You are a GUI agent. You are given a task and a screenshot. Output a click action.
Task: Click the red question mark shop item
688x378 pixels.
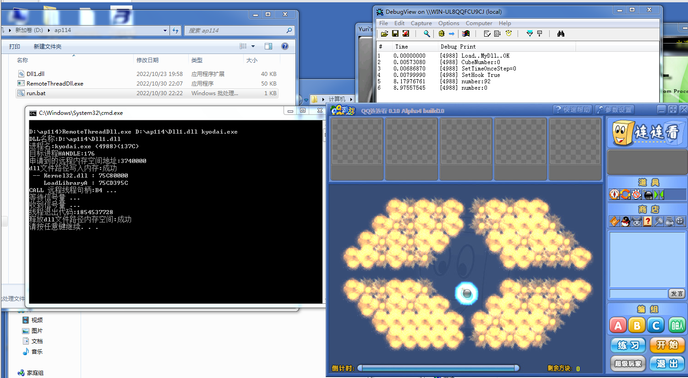coord(647,221)
